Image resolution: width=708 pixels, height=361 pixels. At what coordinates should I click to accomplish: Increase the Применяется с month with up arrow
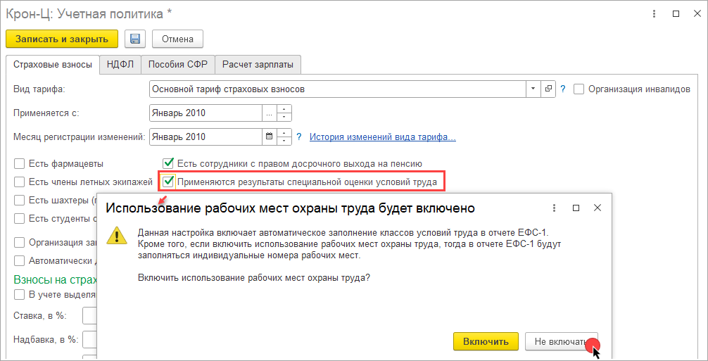click(x=284, y=109)
